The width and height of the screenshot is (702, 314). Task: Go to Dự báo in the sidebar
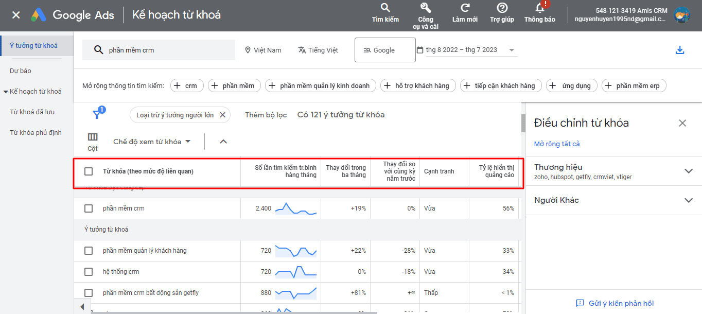click(x=21, y=71)
